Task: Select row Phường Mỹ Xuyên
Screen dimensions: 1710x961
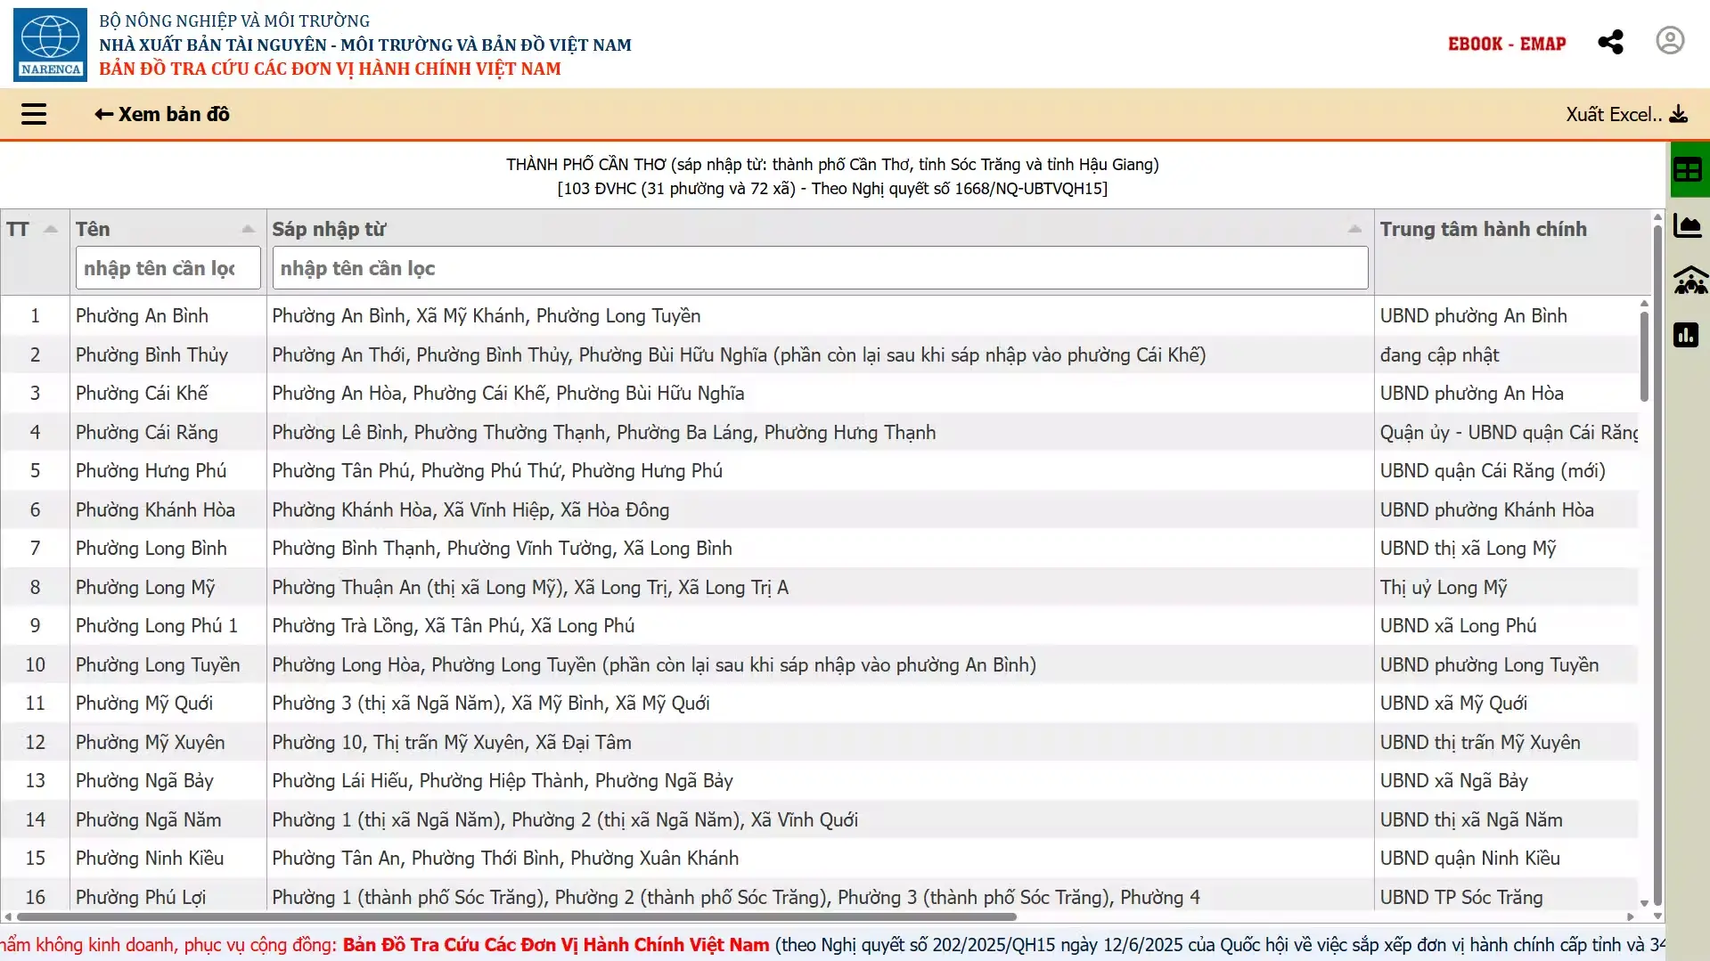Action: pos(820,742)
